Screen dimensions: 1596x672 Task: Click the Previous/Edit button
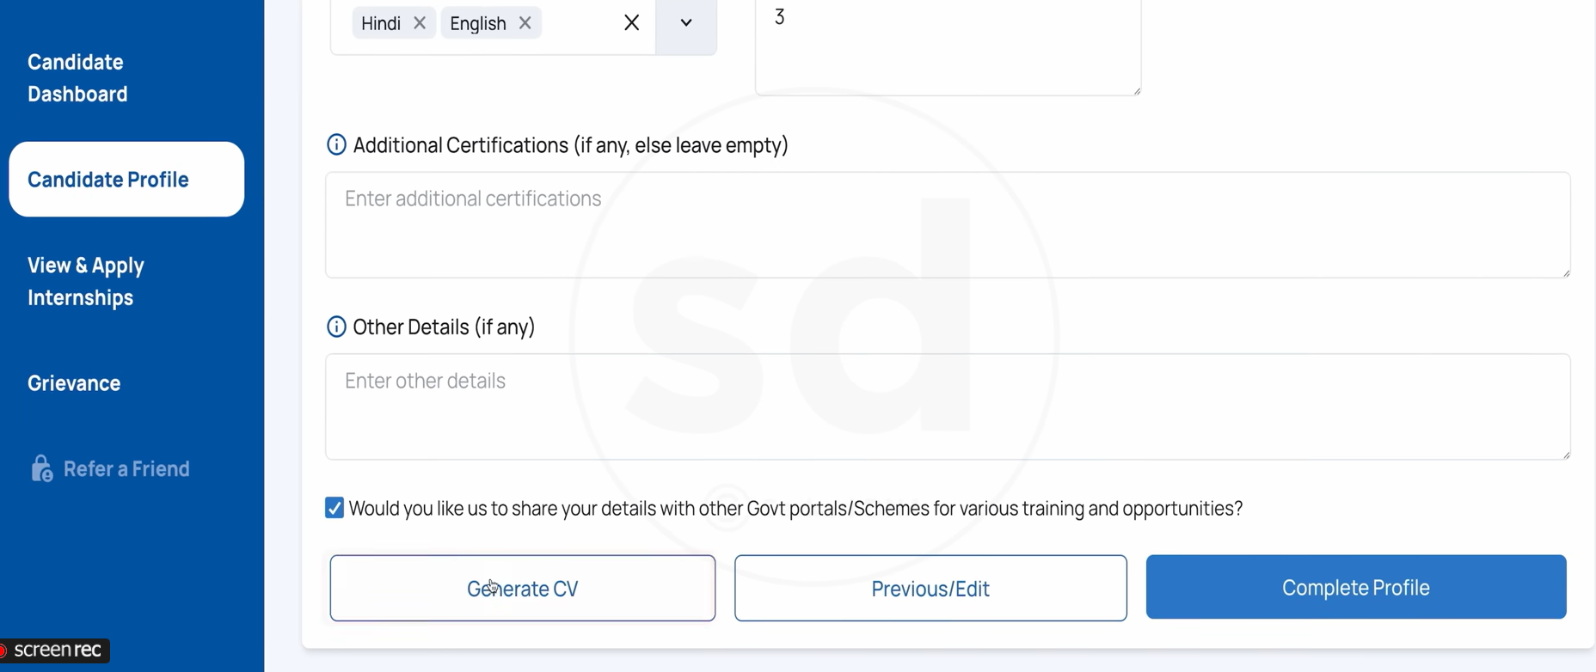(x=930, y=589)
